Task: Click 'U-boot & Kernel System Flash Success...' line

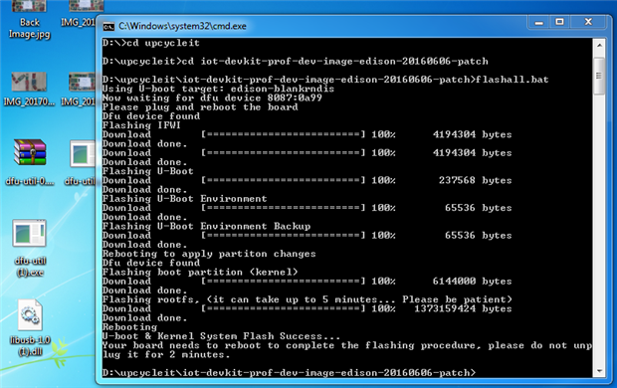Action: coord(221,336)
